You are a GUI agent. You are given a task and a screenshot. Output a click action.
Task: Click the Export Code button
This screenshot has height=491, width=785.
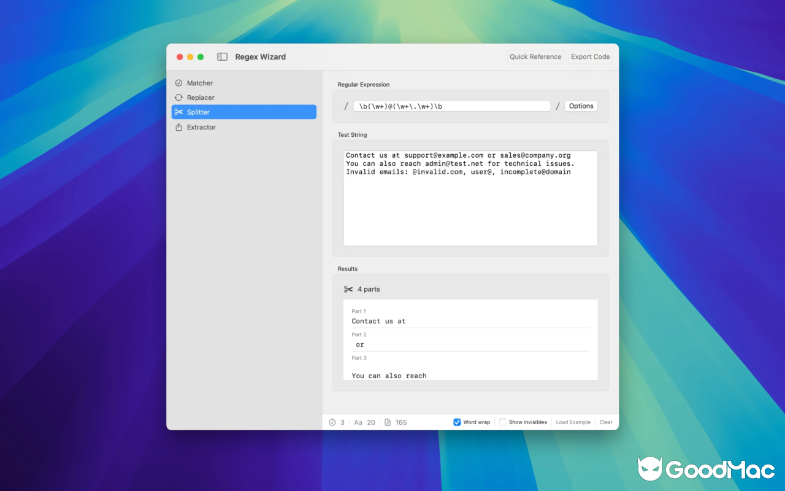590,56
